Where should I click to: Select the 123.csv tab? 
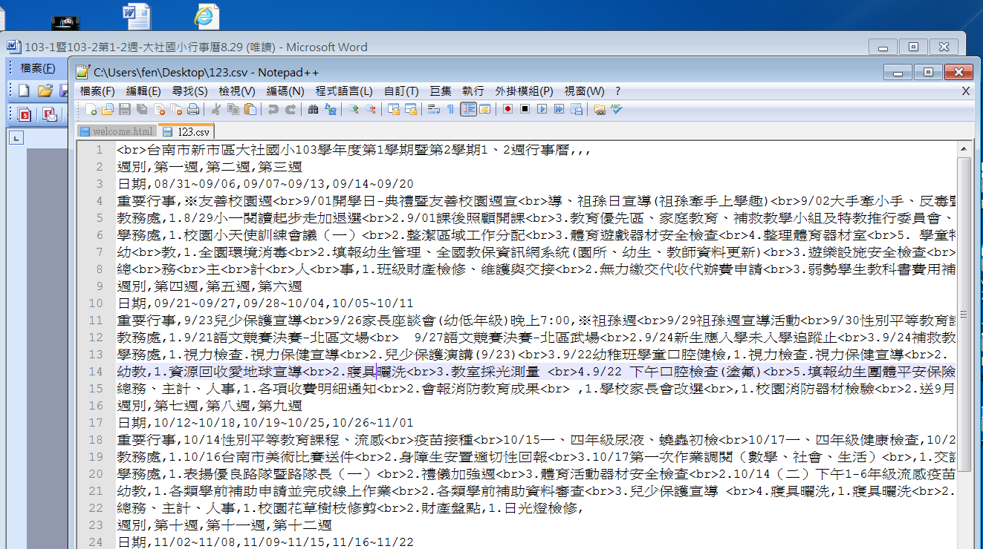pyautogui.click(x=186, y=131)
